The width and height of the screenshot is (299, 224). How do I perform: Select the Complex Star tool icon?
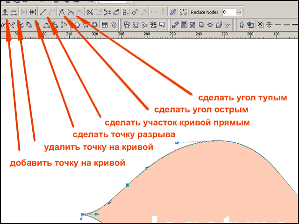(x=95, y=25)
